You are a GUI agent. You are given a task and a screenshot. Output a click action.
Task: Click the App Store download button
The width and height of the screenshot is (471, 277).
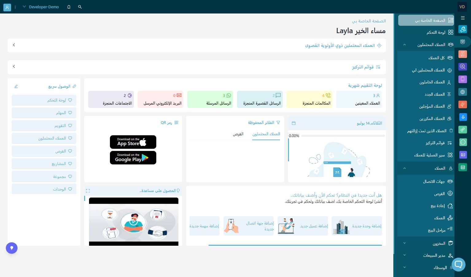coord(133,142)
